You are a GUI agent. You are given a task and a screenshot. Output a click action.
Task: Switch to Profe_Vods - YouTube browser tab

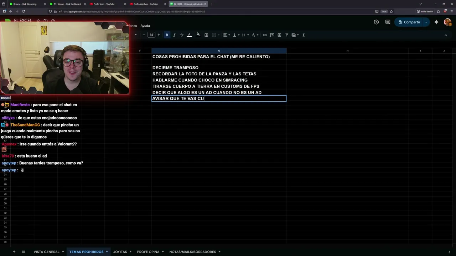pos(108,4)
